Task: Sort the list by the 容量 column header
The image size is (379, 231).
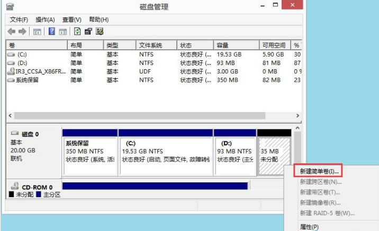Action: [222, 45]
